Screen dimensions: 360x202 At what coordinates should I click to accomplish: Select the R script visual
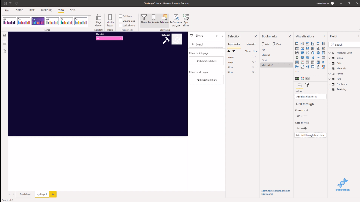323,62
